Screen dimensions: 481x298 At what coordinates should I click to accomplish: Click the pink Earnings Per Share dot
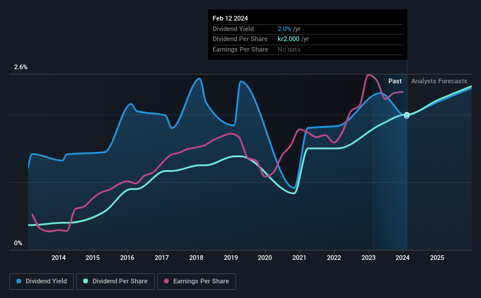[x=166, y=281]
